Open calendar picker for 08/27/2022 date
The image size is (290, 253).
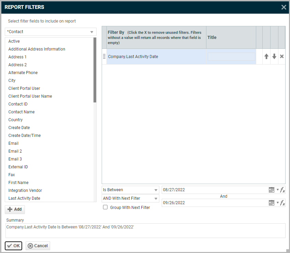coord(272,190)
